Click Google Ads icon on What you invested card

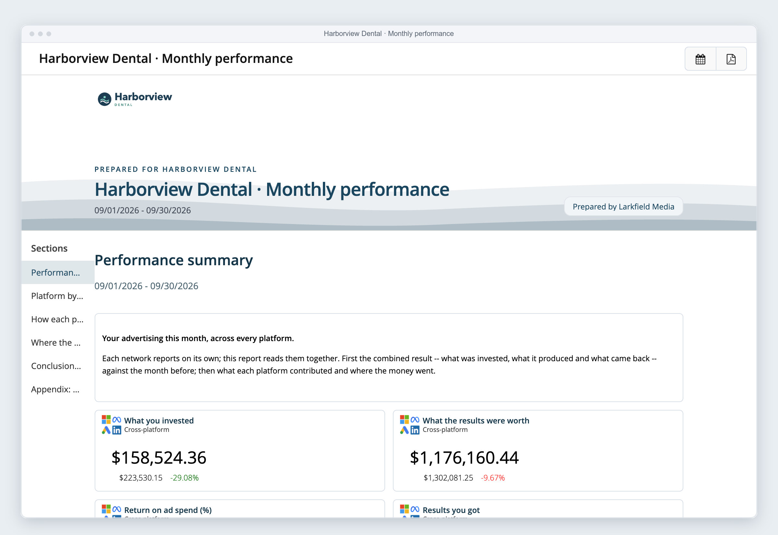point(106,430)
